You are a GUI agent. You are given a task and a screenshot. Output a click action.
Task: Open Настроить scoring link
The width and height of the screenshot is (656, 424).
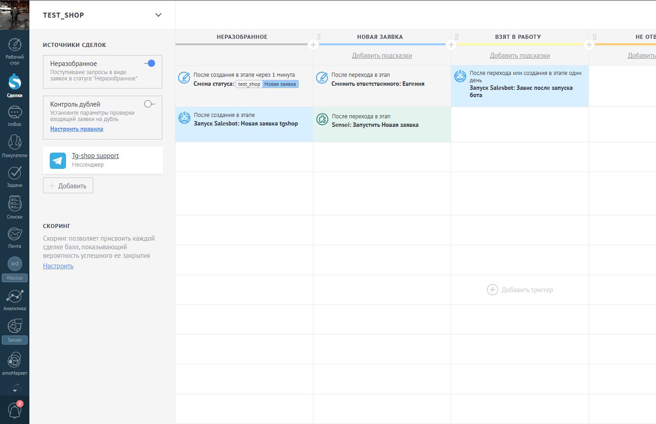tap(58, 266)
